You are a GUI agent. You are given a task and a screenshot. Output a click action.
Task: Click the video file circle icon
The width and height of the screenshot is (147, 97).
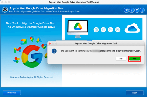(x=118, y=30)
